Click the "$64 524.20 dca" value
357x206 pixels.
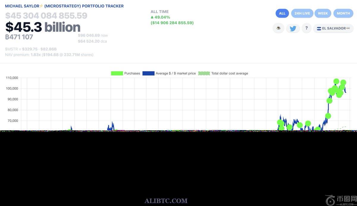tap(93, 41)
